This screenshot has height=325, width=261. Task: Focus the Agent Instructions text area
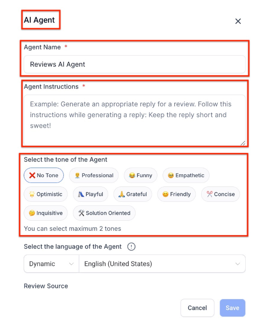pos(135,120)
